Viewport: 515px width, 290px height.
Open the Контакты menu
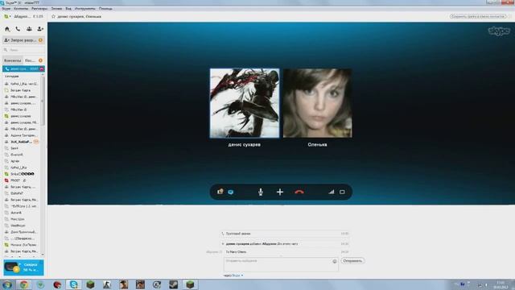(x=21, y=9)
